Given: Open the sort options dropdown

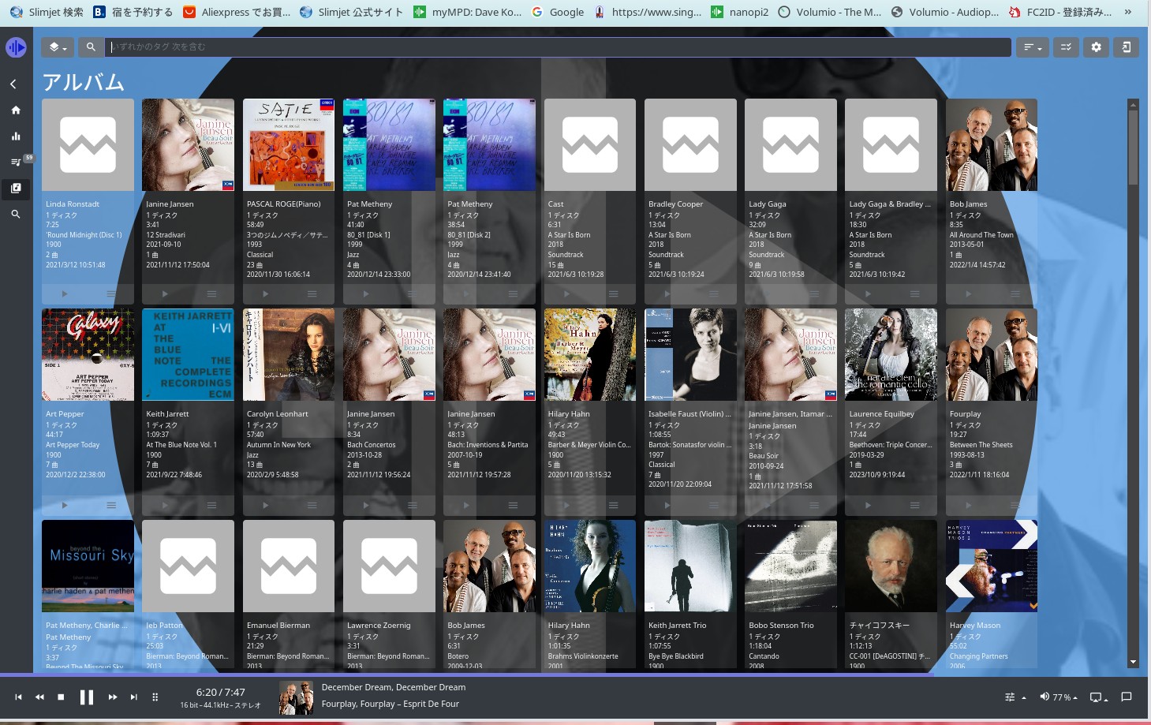Looking at the screenshot, I should pos(1032,47).
